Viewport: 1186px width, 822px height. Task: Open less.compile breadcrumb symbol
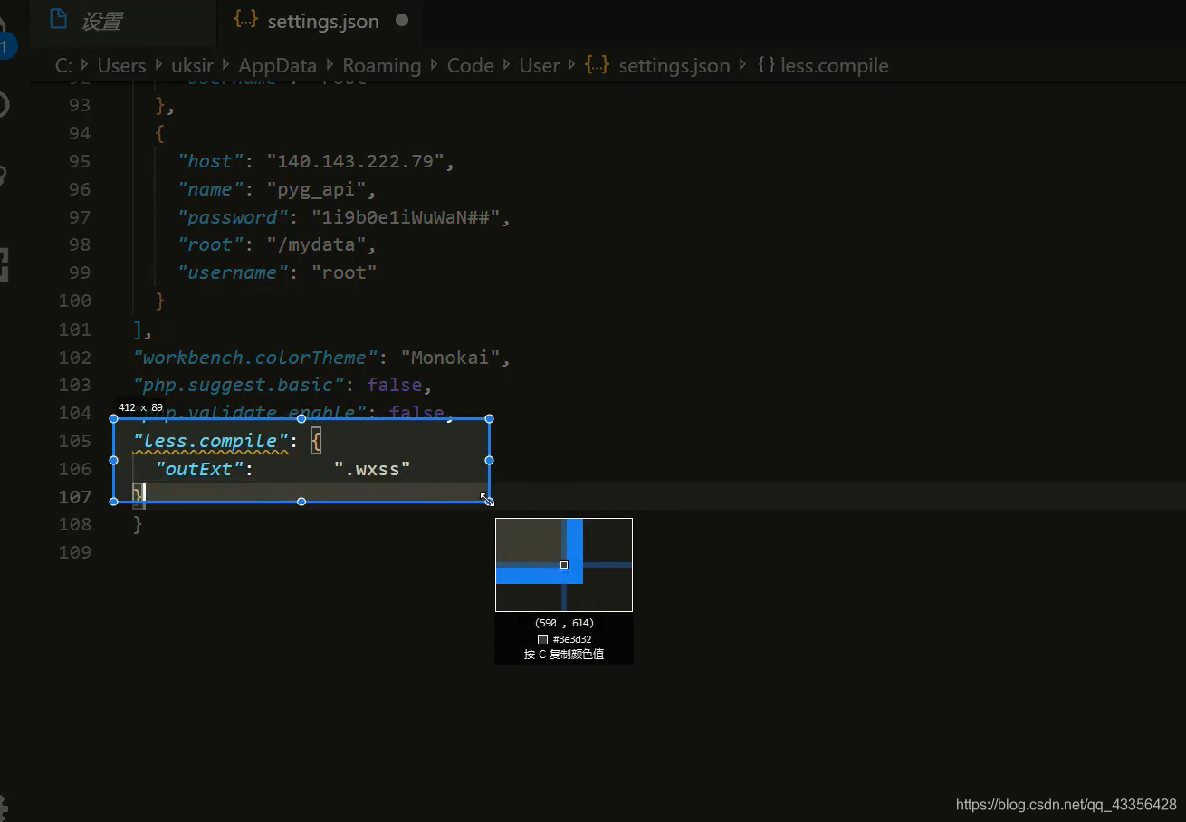point(834,65)
